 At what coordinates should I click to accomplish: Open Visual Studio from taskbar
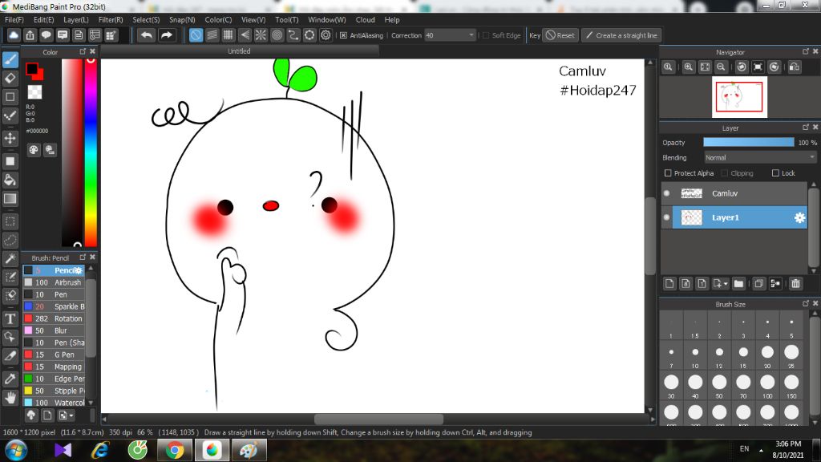pyautogui.click(x=63, y=451)
